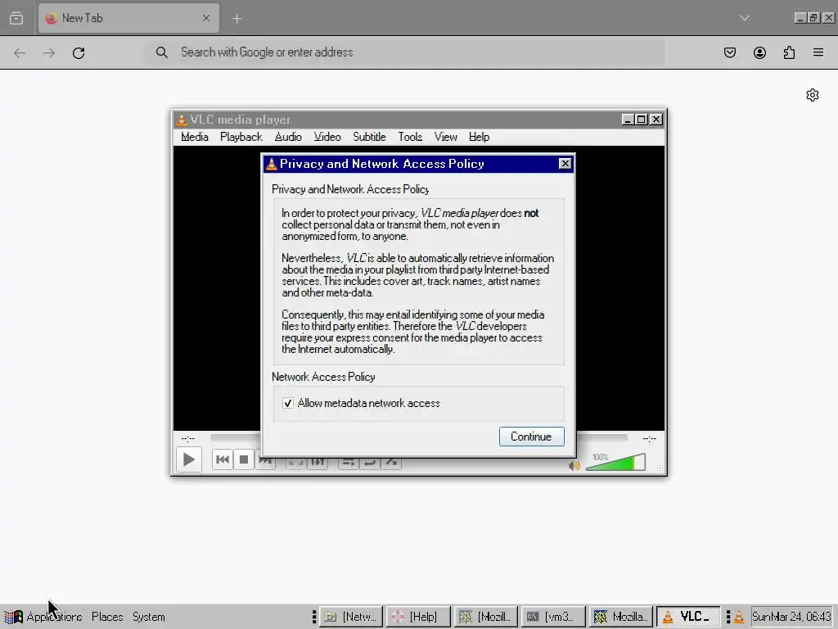The height and width of the screenshot is (629, 838).
Task: Switch to the [Netw... taskbar window
Action: tap(351, 617)
